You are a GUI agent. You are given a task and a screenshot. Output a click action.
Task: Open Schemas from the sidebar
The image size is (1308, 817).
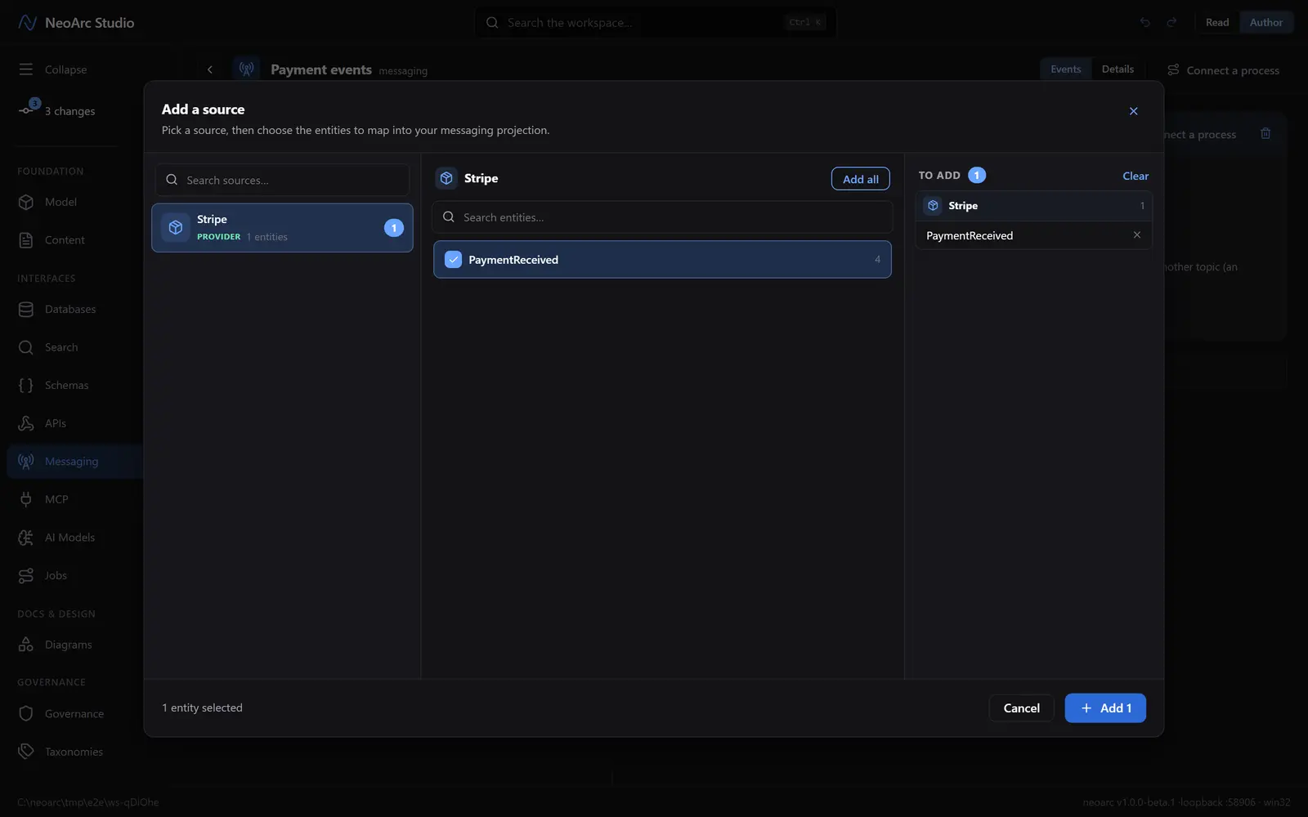(x=66, y=386)
